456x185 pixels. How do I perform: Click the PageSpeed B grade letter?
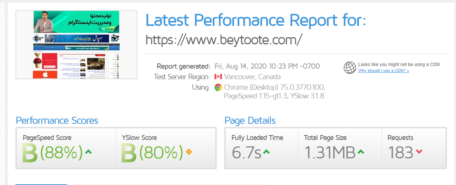[30, 152]
